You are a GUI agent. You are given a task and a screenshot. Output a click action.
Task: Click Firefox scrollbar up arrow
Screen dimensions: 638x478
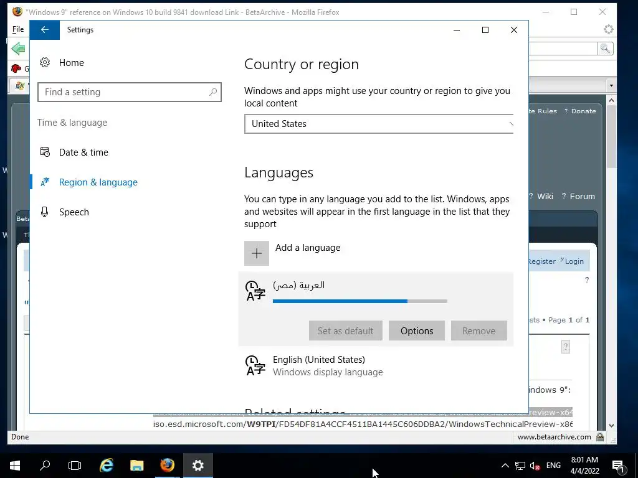click(611, 100)
